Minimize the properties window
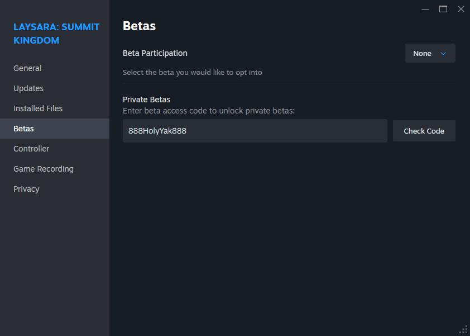 point(425,10)
